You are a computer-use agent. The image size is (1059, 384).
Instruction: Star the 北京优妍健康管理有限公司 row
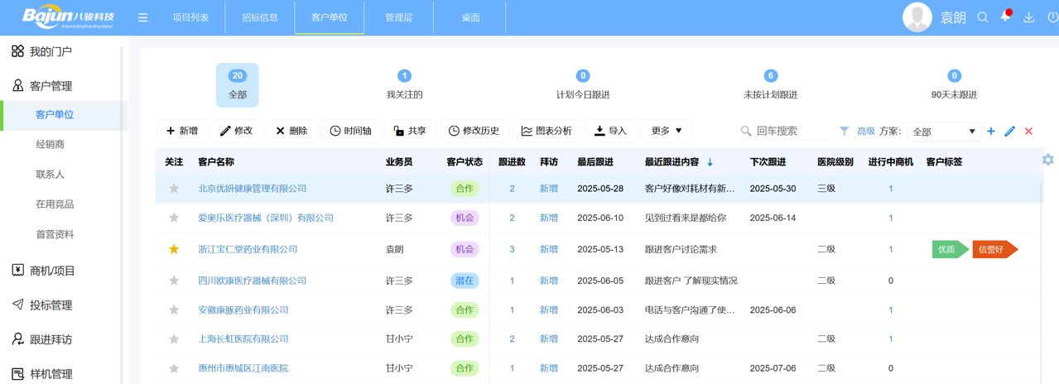coord(174,189)
